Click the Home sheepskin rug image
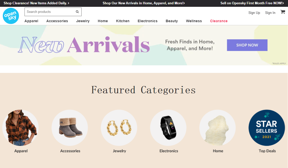The height and width of the screenshot is (168, 288). (218, 128)
